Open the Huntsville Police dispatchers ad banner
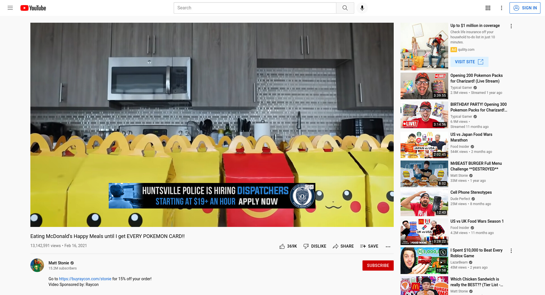The image size is (545, 295). pyautogui.click(x=212, y=196)
